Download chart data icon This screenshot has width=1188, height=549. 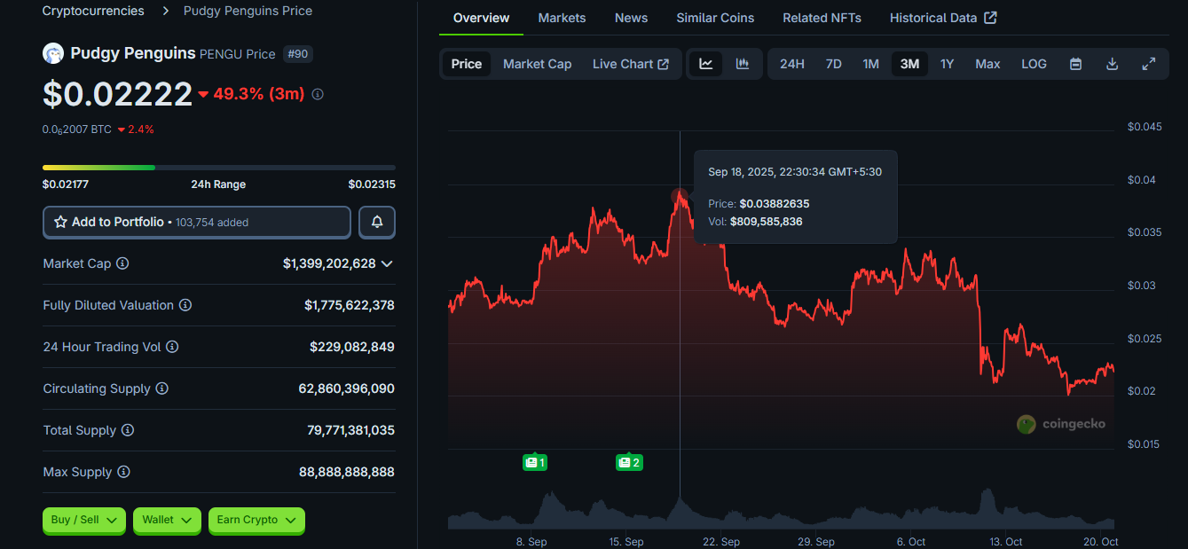pos(1112,64)
